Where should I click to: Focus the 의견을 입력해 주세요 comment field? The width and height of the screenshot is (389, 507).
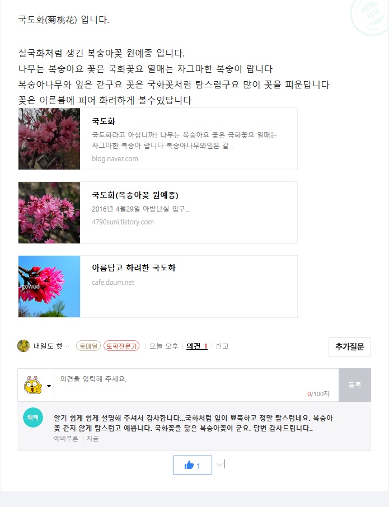(x=196, y=385)
